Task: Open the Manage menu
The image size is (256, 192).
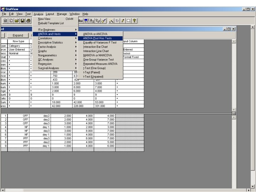Action: coord(62,14)
